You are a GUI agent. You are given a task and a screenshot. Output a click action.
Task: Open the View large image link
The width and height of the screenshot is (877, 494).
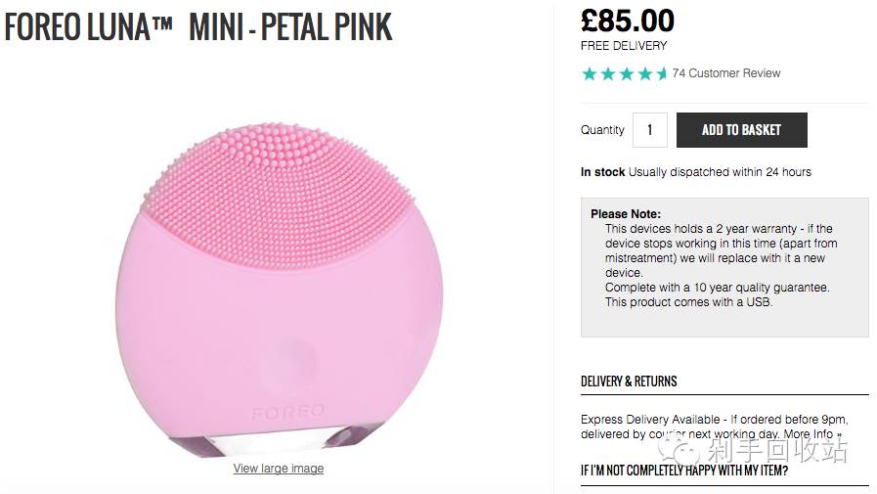pyautogui.click(x=279, y=469)
